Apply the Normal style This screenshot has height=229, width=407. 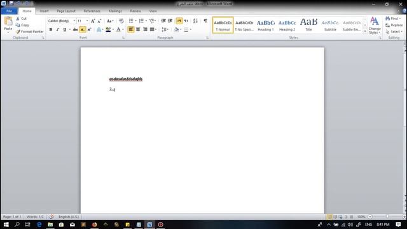[x=223, y=25]
